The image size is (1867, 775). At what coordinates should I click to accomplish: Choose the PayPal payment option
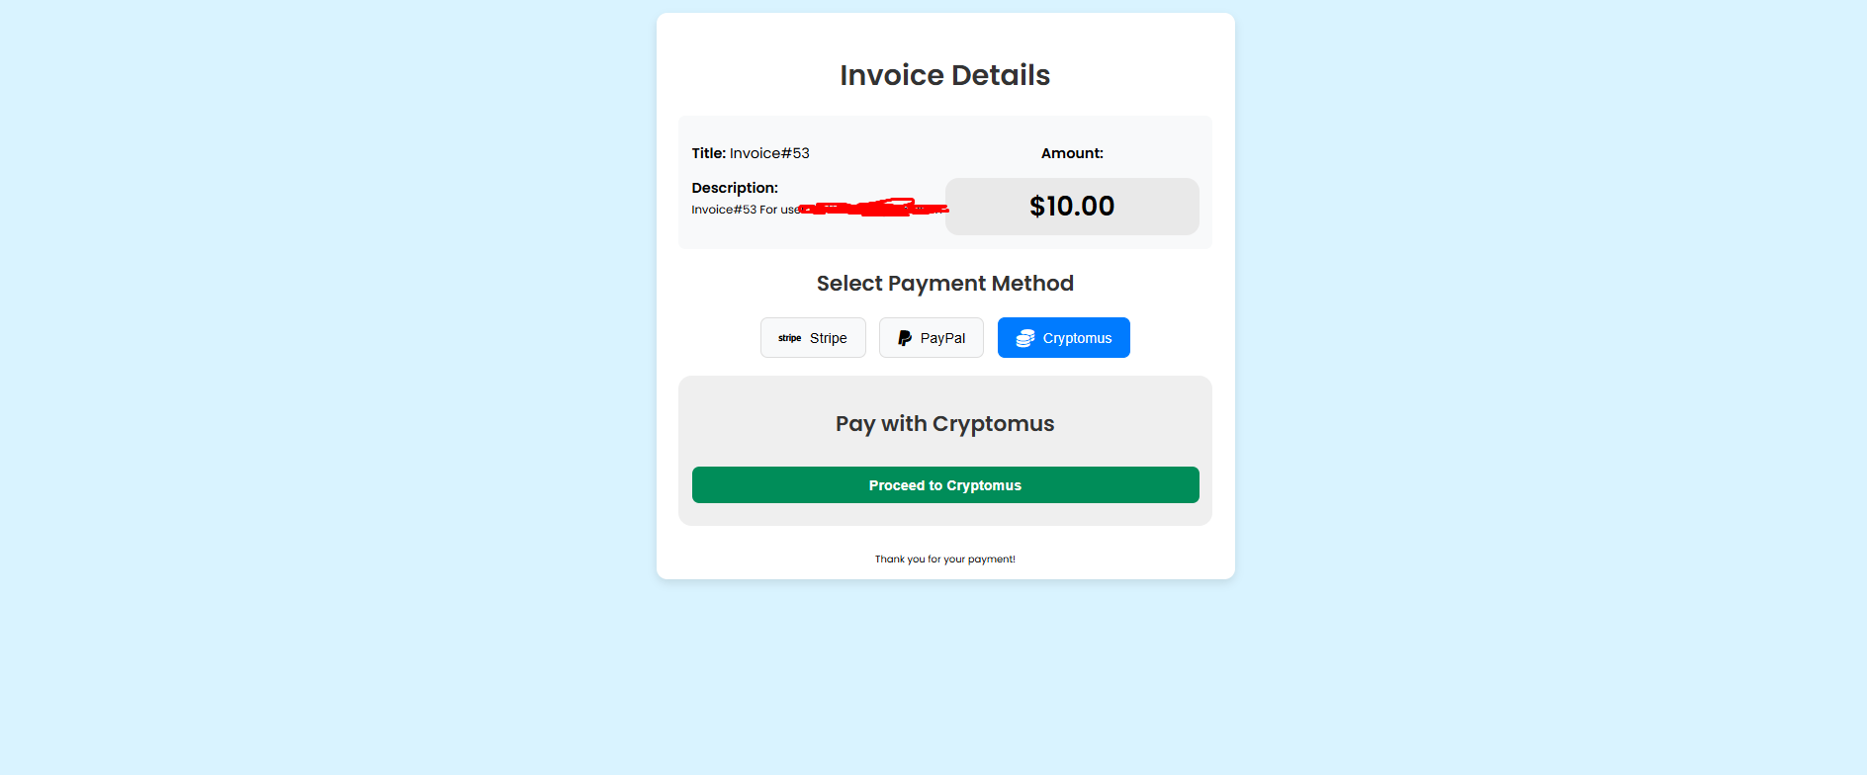coord(932,338)
